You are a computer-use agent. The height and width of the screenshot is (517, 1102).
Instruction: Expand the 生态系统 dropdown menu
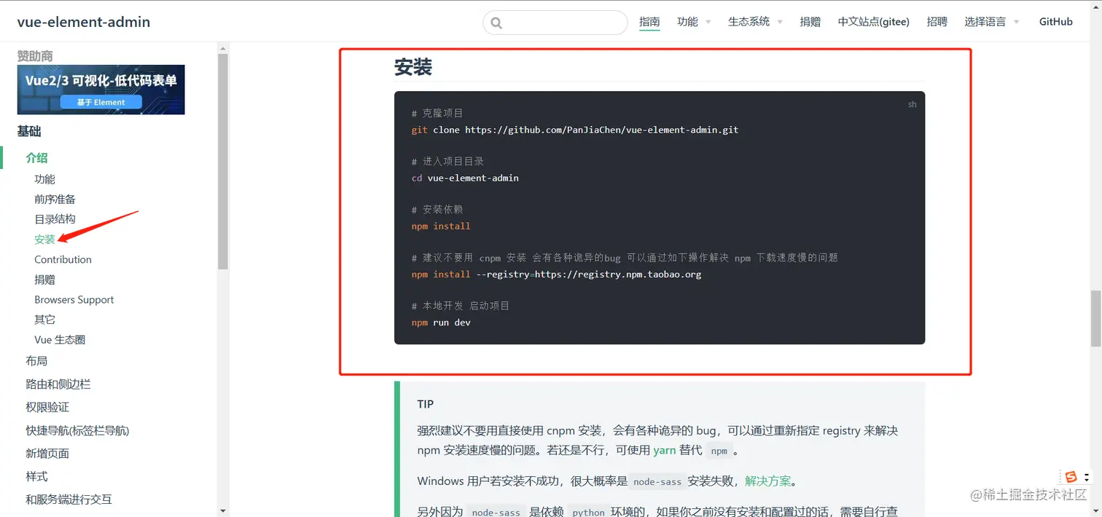(755, 22)
